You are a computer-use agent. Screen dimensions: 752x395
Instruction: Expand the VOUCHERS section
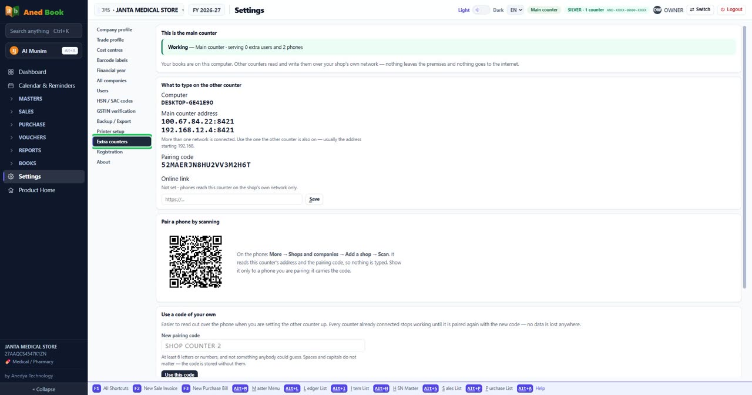point(45,138)
